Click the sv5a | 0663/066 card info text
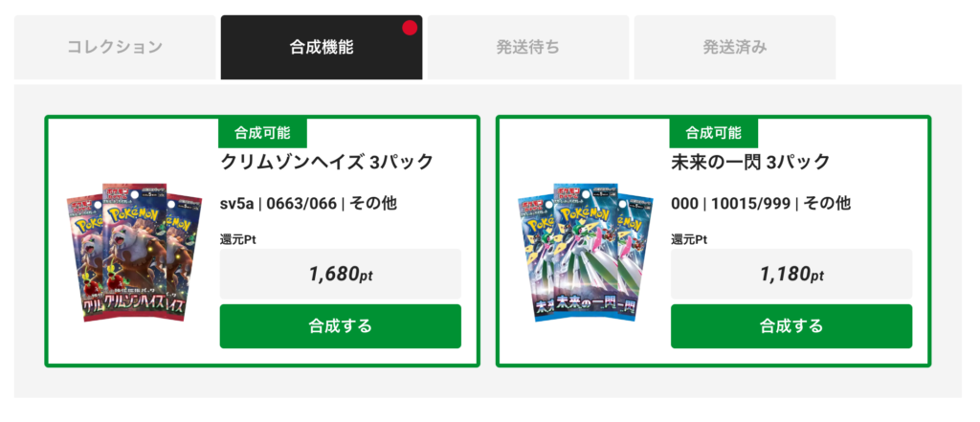The width and height of the screenshot is (980, 422). coord(309,203)
